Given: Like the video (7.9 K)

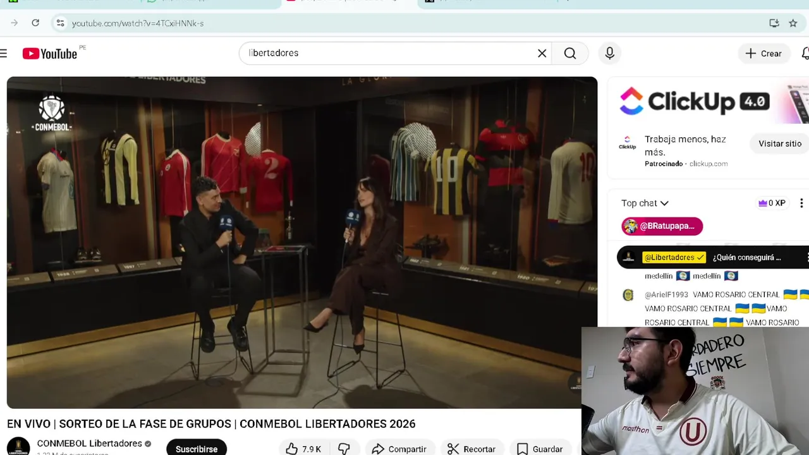Looking at the screenshot, I should (303, 449).
